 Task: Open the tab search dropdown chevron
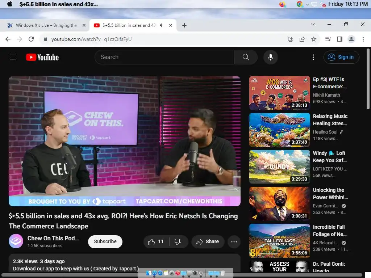[x=313, y=24]
